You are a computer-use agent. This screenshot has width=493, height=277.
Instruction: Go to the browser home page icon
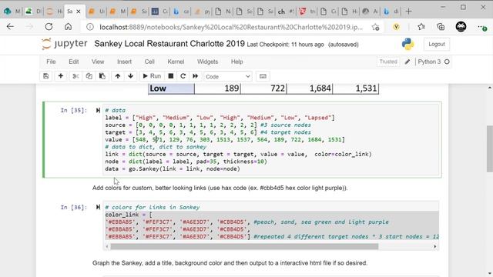[x=68, y=27]
